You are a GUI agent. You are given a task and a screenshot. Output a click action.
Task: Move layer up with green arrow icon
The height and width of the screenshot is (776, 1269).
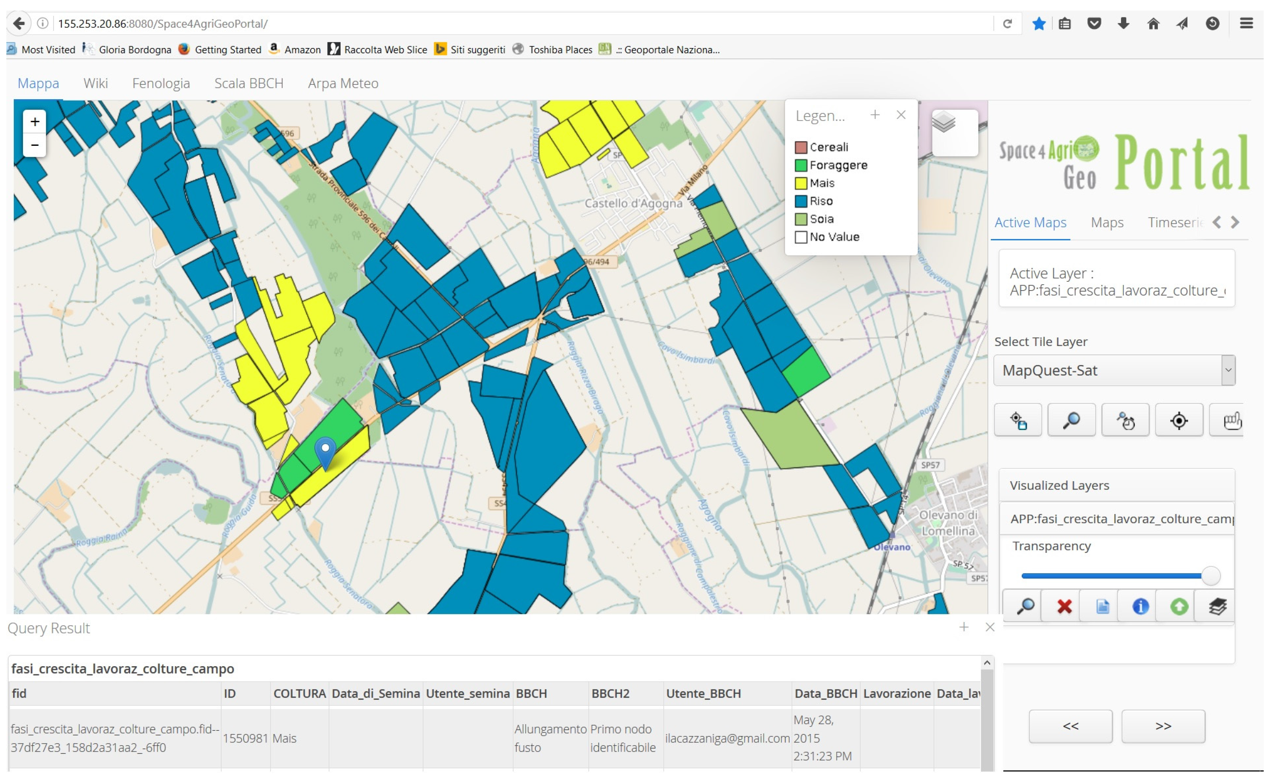pos(1179,606)
